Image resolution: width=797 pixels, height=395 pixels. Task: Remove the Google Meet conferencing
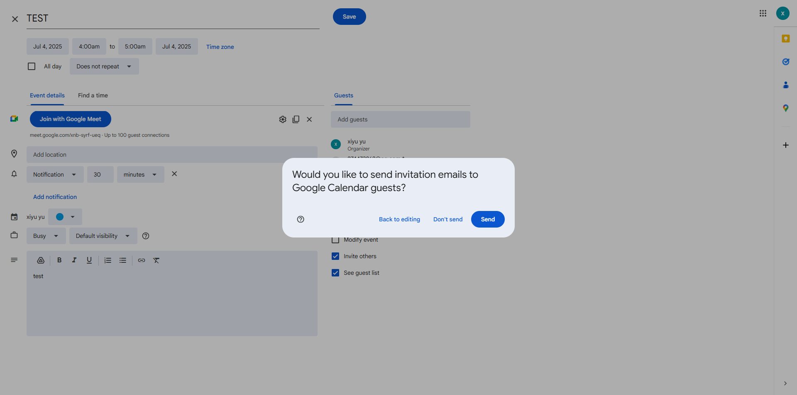(x=309, y=119)
